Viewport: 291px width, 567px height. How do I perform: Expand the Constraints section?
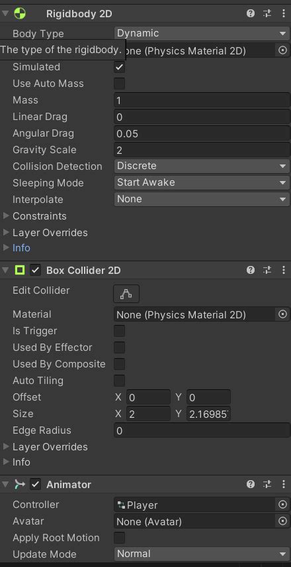[6, 216]
